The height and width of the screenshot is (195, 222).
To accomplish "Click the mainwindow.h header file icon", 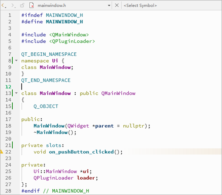I will (32, 6).
